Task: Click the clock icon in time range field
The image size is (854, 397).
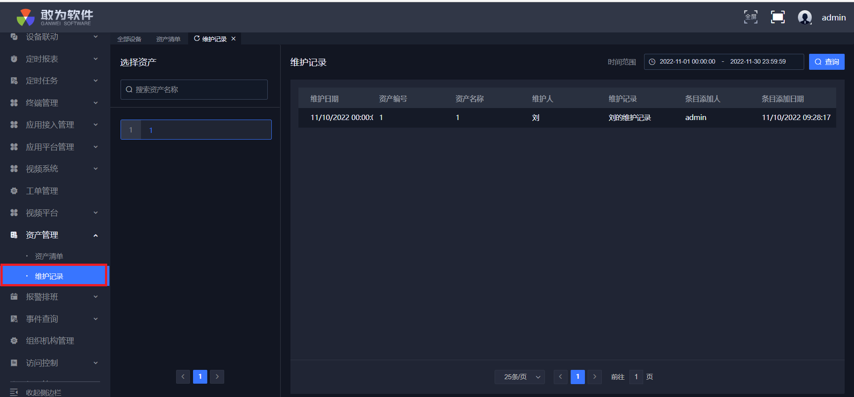Action: point(652,62)
